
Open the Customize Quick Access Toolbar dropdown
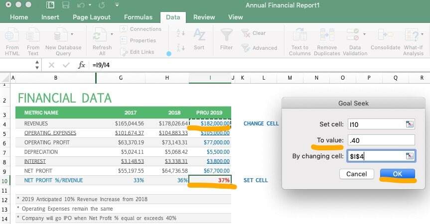(x=117, y=5)
